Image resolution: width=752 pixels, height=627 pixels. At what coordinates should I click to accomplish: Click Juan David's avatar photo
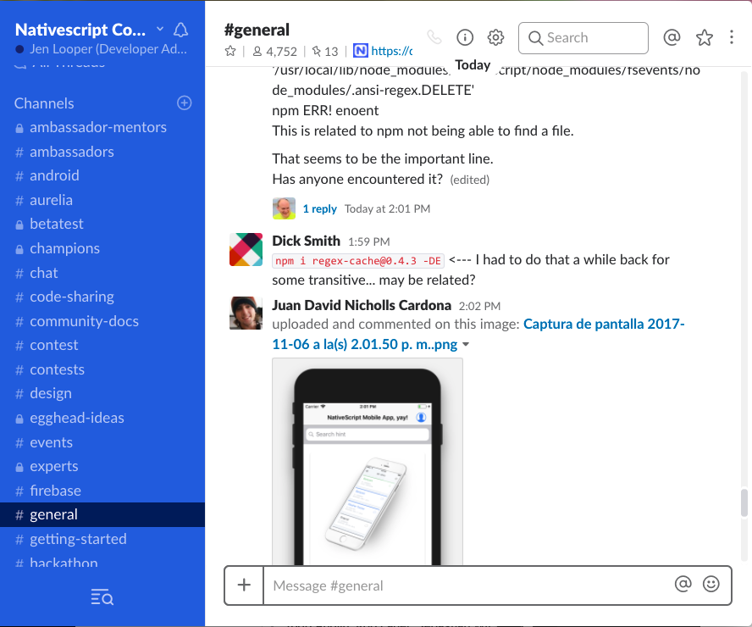tap(246, 313)
